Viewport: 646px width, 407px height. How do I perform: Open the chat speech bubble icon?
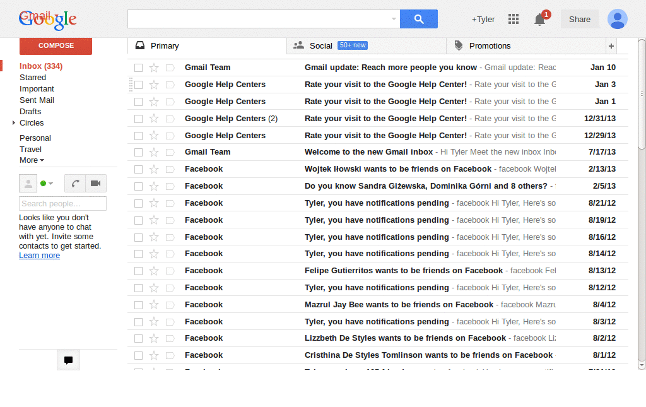(68, 360)
